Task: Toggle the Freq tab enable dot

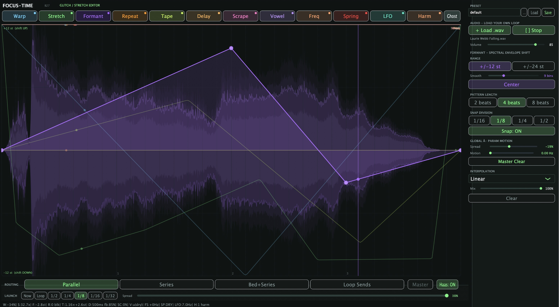Action: [x=330, y=13]
